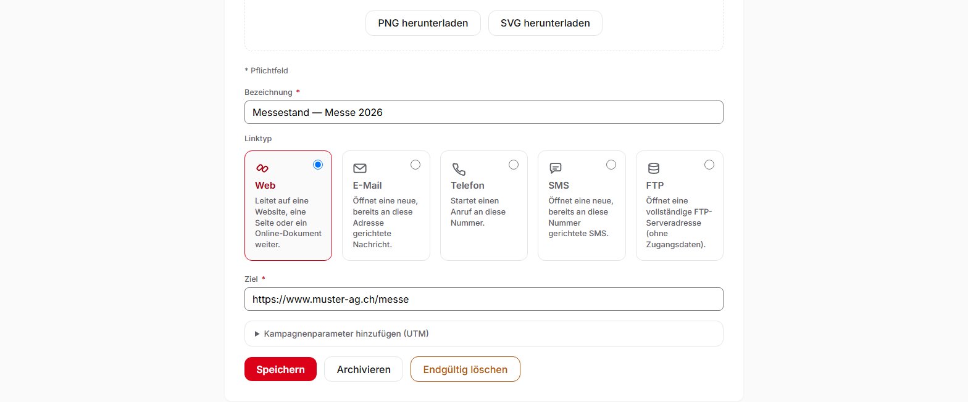Click the Bezeichnung field label
This screenshot has height=402, width=968.
click(268, 92)
